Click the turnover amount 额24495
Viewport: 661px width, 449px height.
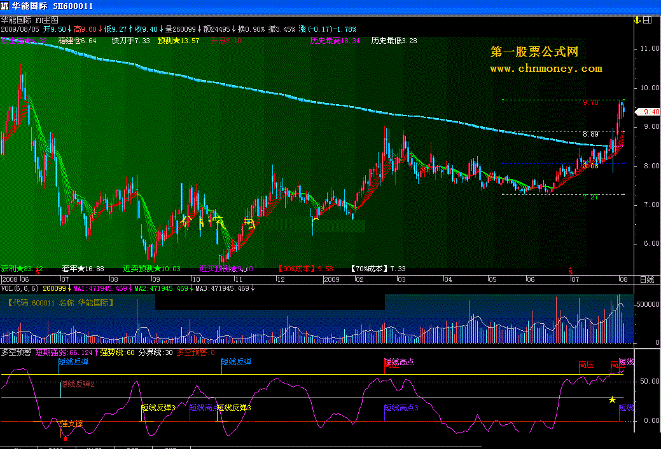coord(217,29)
